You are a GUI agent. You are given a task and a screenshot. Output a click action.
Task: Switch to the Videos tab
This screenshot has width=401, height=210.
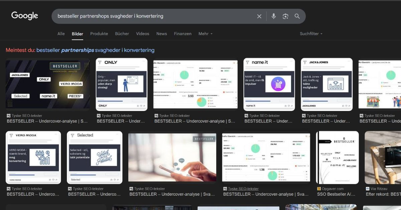click(143, 34)
